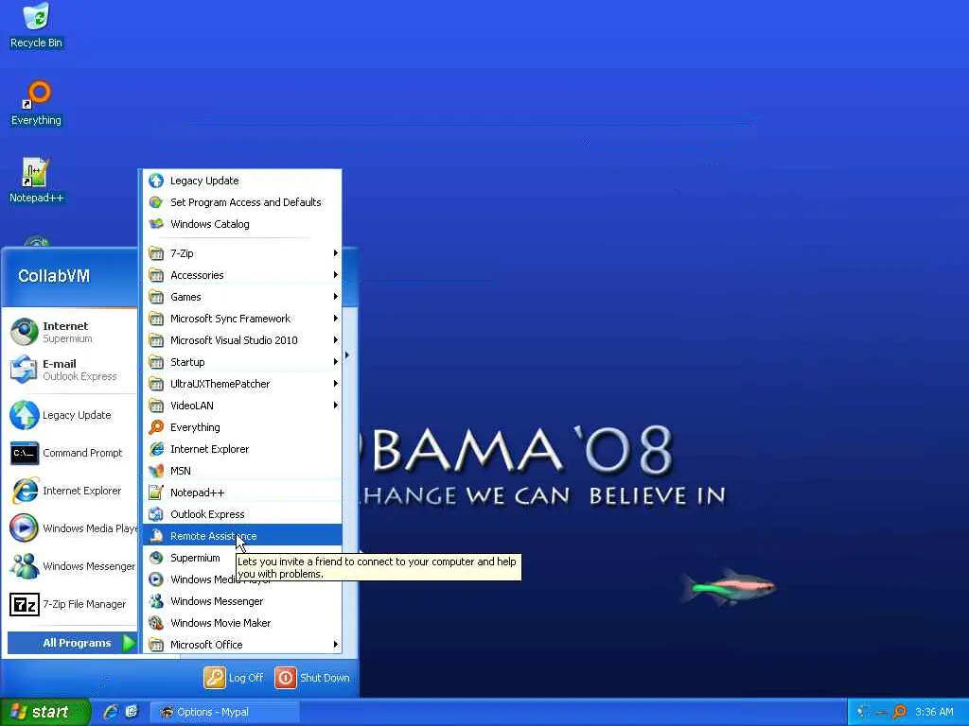Click the 7-Zip File Manager icon
969x726 pixels.
coord(24,604)
